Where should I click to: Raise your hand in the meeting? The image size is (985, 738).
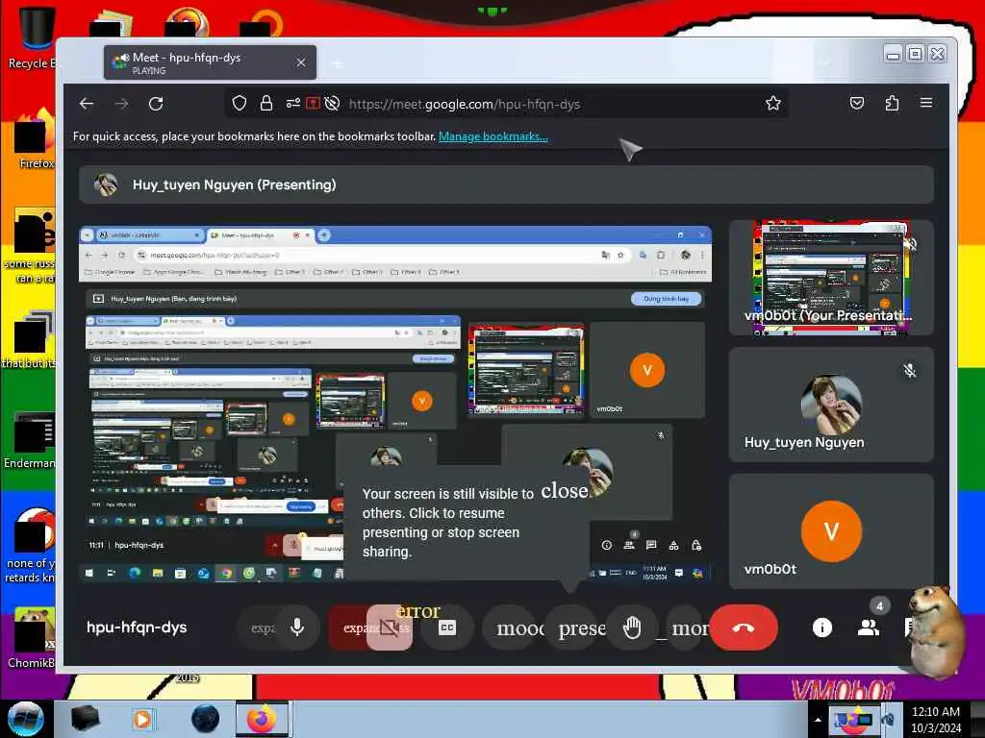pyautogui.click(x=632, y=627)
